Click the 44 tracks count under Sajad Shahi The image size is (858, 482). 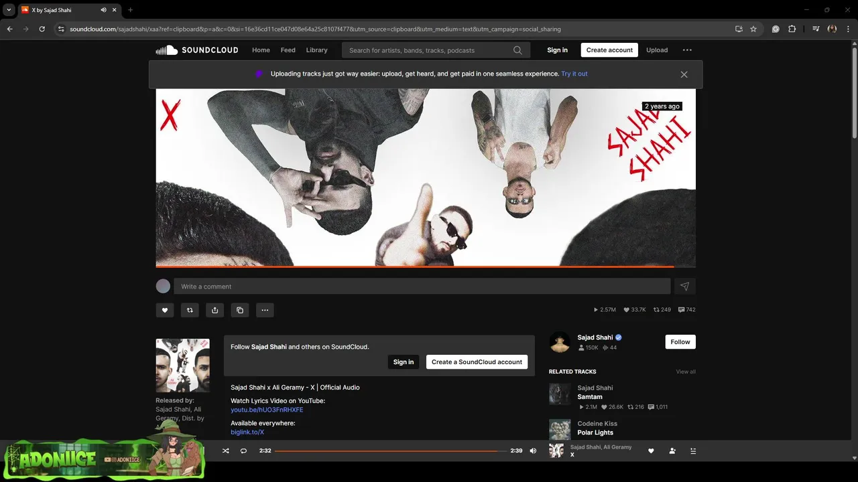click(610, 348)
